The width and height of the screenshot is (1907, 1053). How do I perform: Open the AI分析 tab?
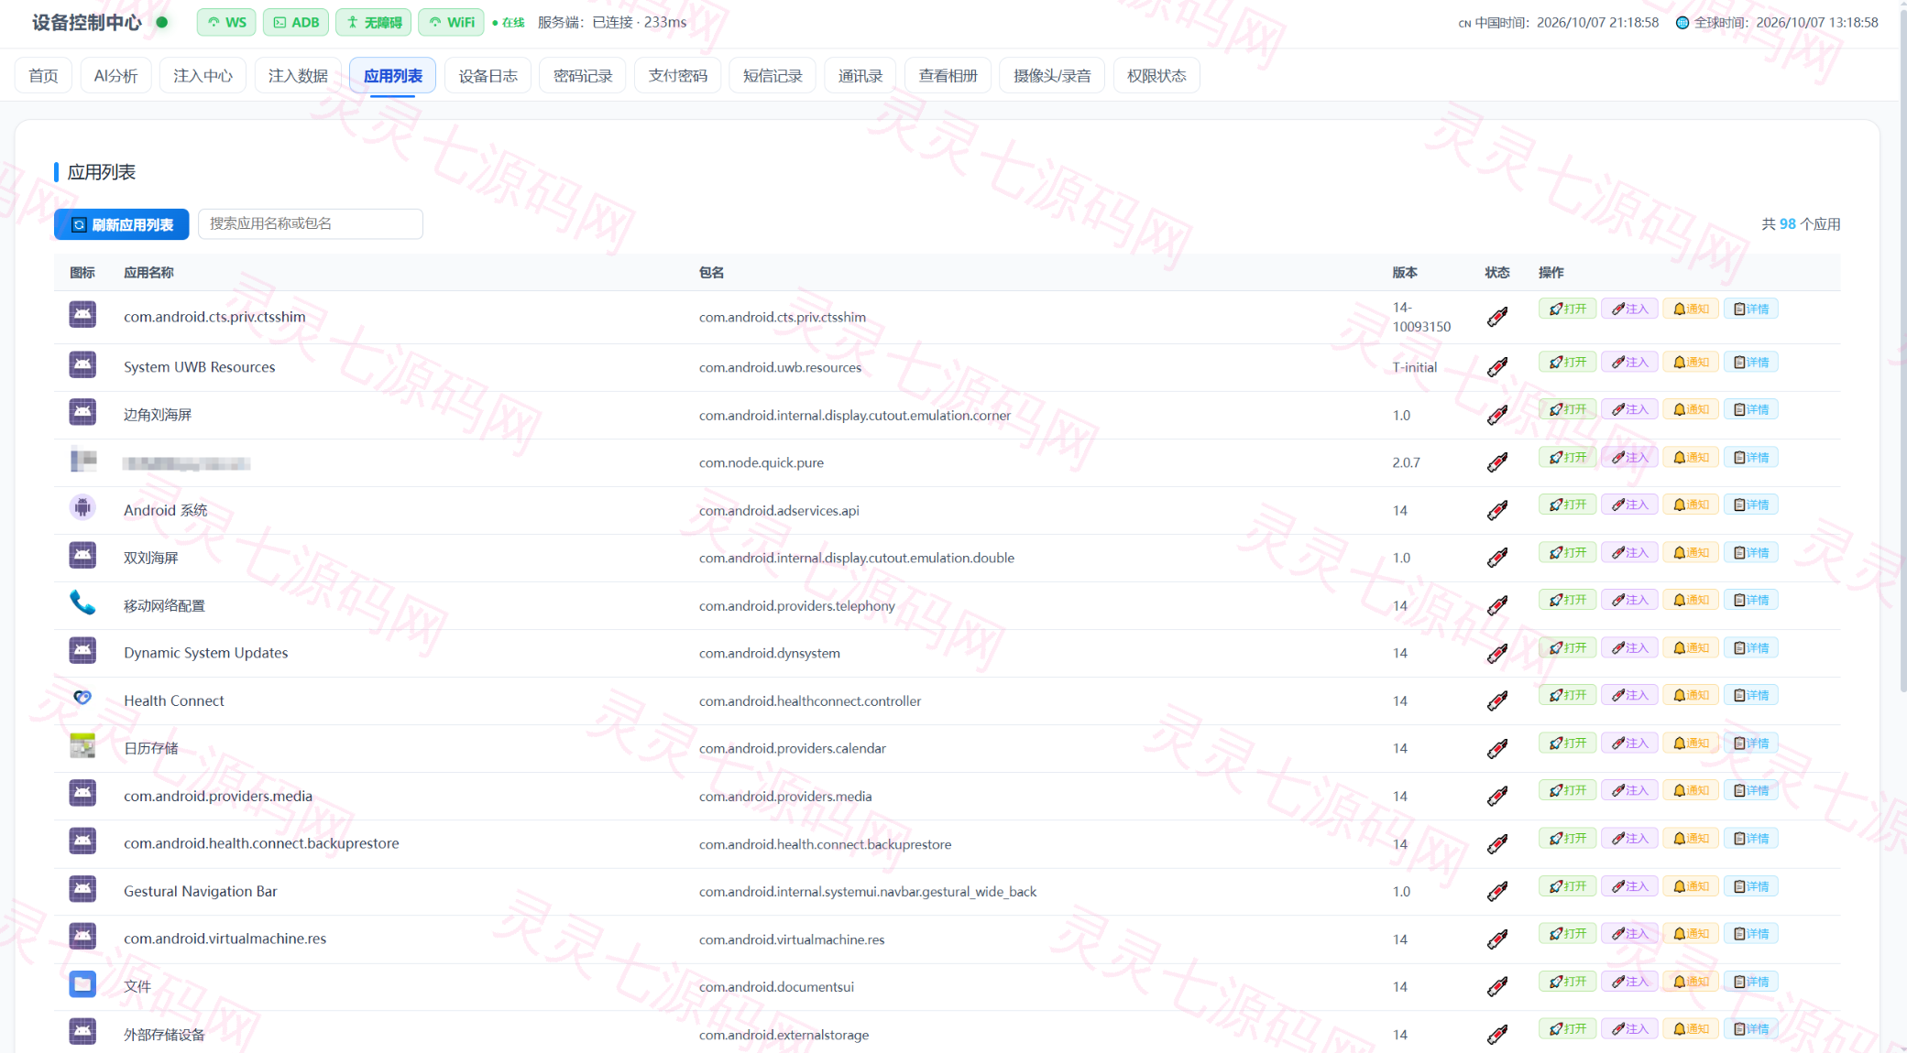(115, 76)
